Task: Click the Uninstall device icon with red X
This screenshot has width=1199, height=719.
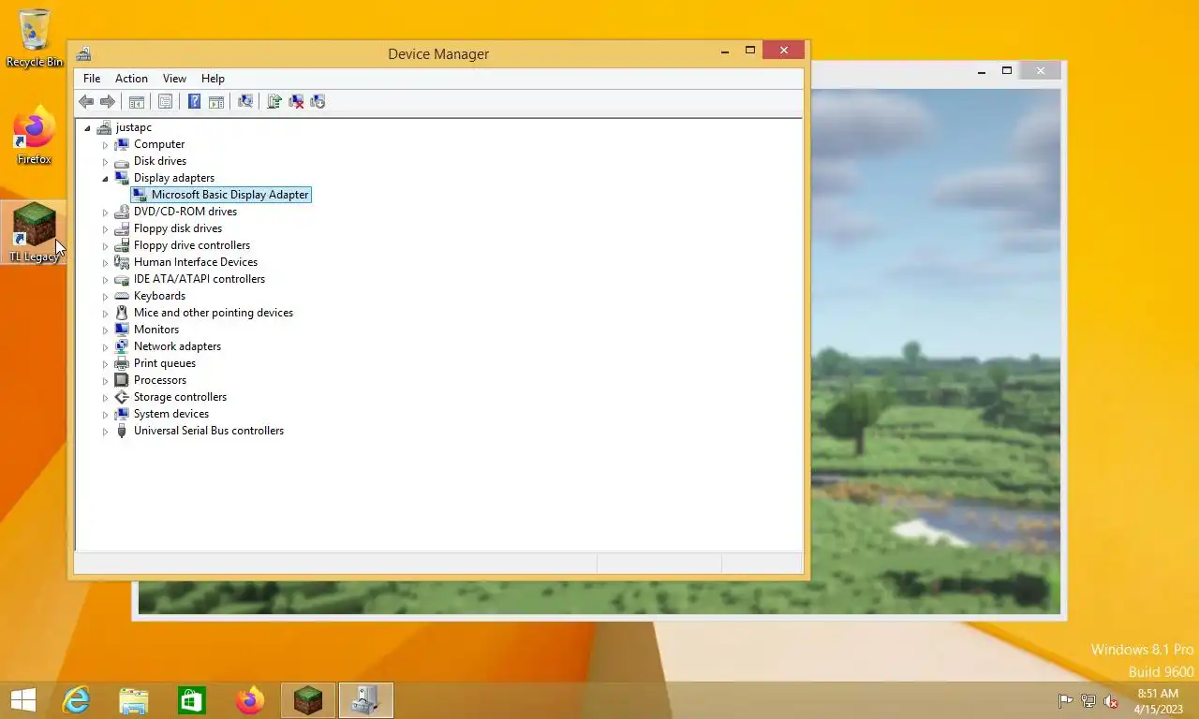Action: (296, 101)
